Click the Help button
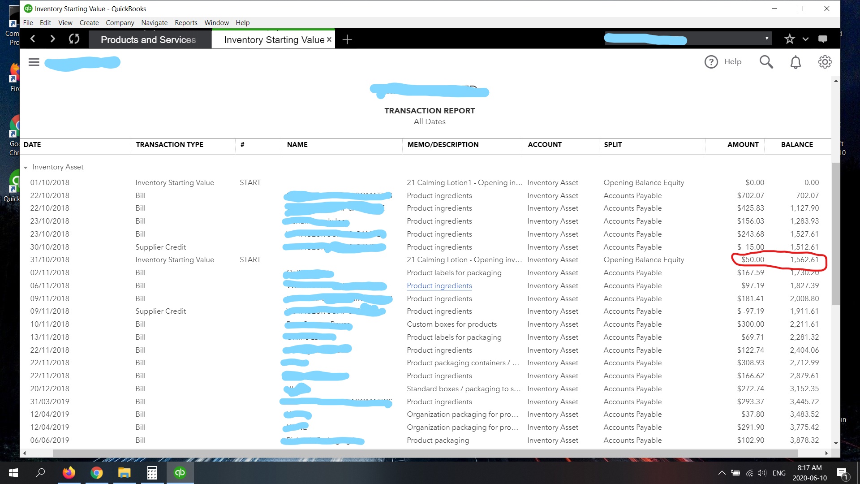Image resolution: width=860 pixels, height=484 pixels. 723,62
